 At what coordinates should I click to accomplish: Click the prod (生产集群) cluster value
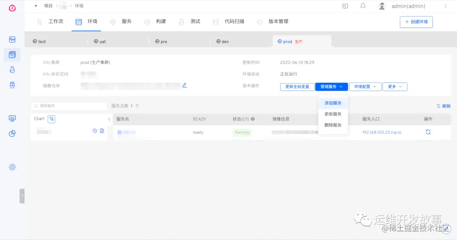95,62
